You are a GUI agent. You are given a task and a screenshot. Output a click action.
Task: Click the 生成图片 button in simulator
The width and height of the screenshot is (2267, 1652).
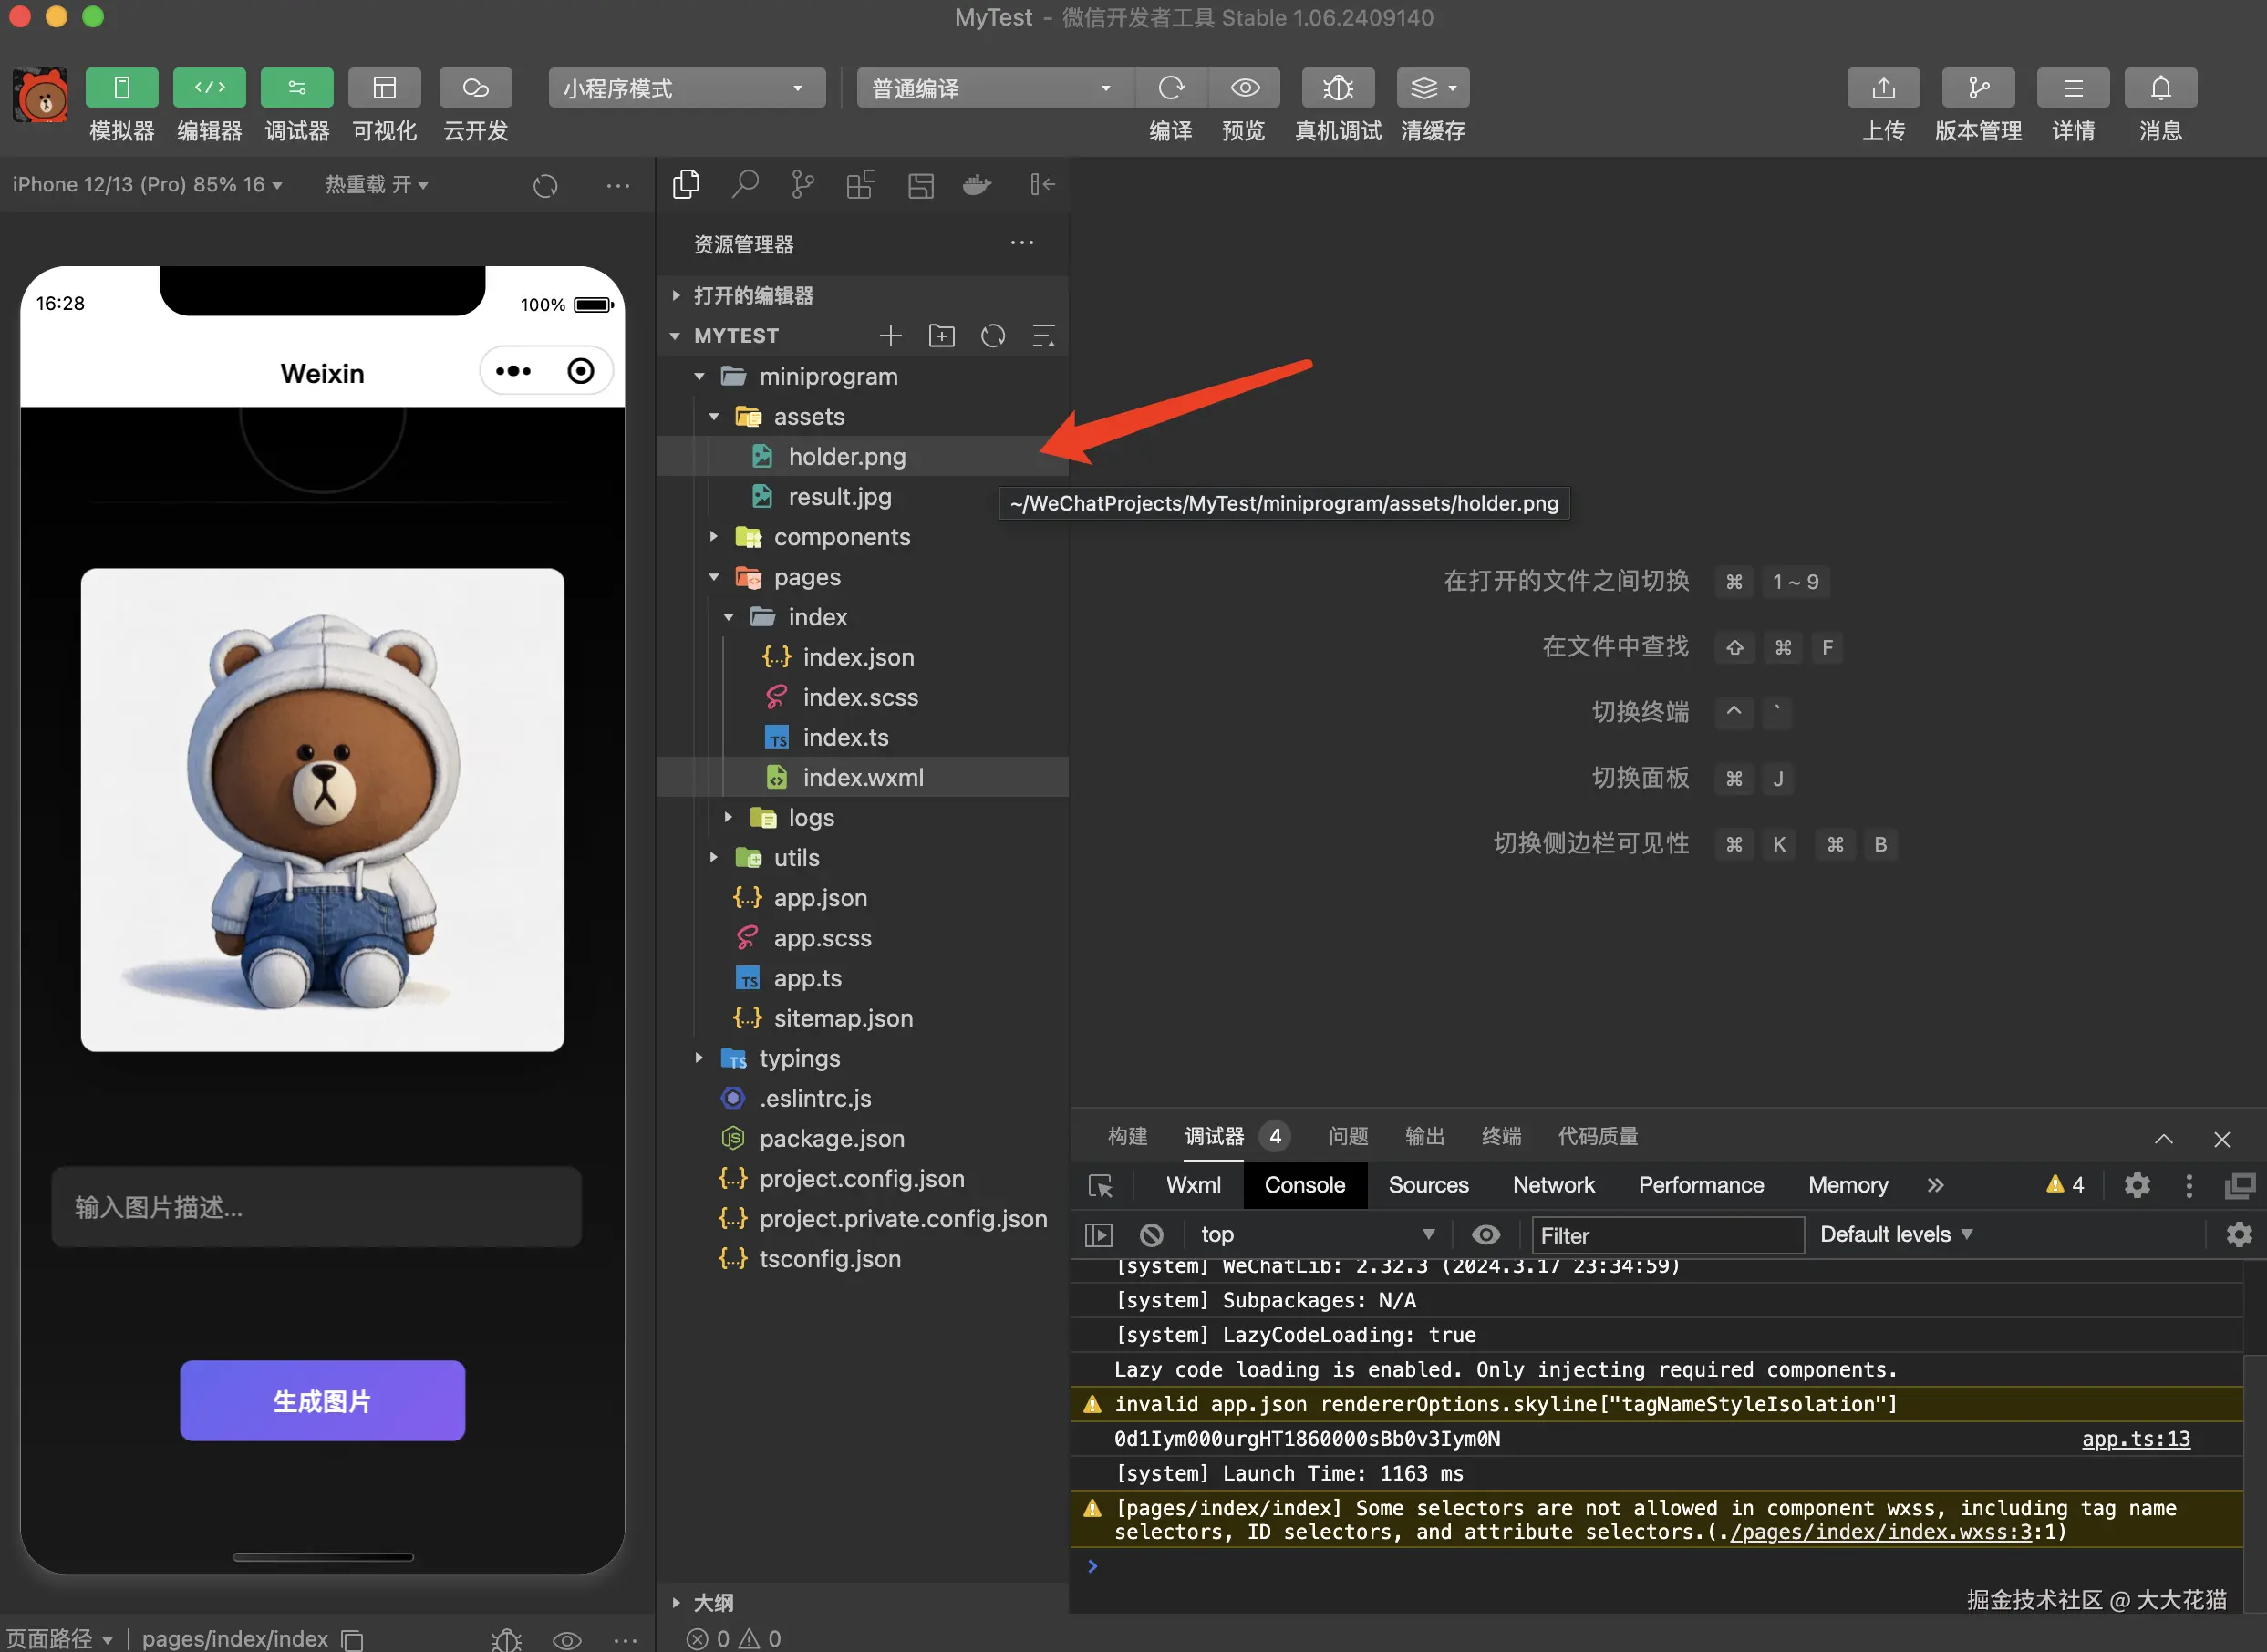[322, 1401]
